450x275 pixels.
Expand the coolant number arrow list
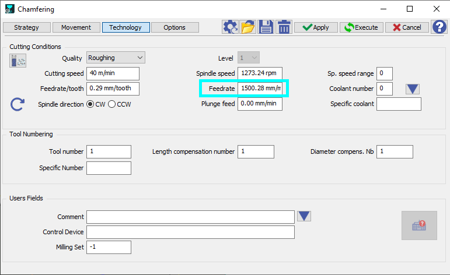coord(413,89)
